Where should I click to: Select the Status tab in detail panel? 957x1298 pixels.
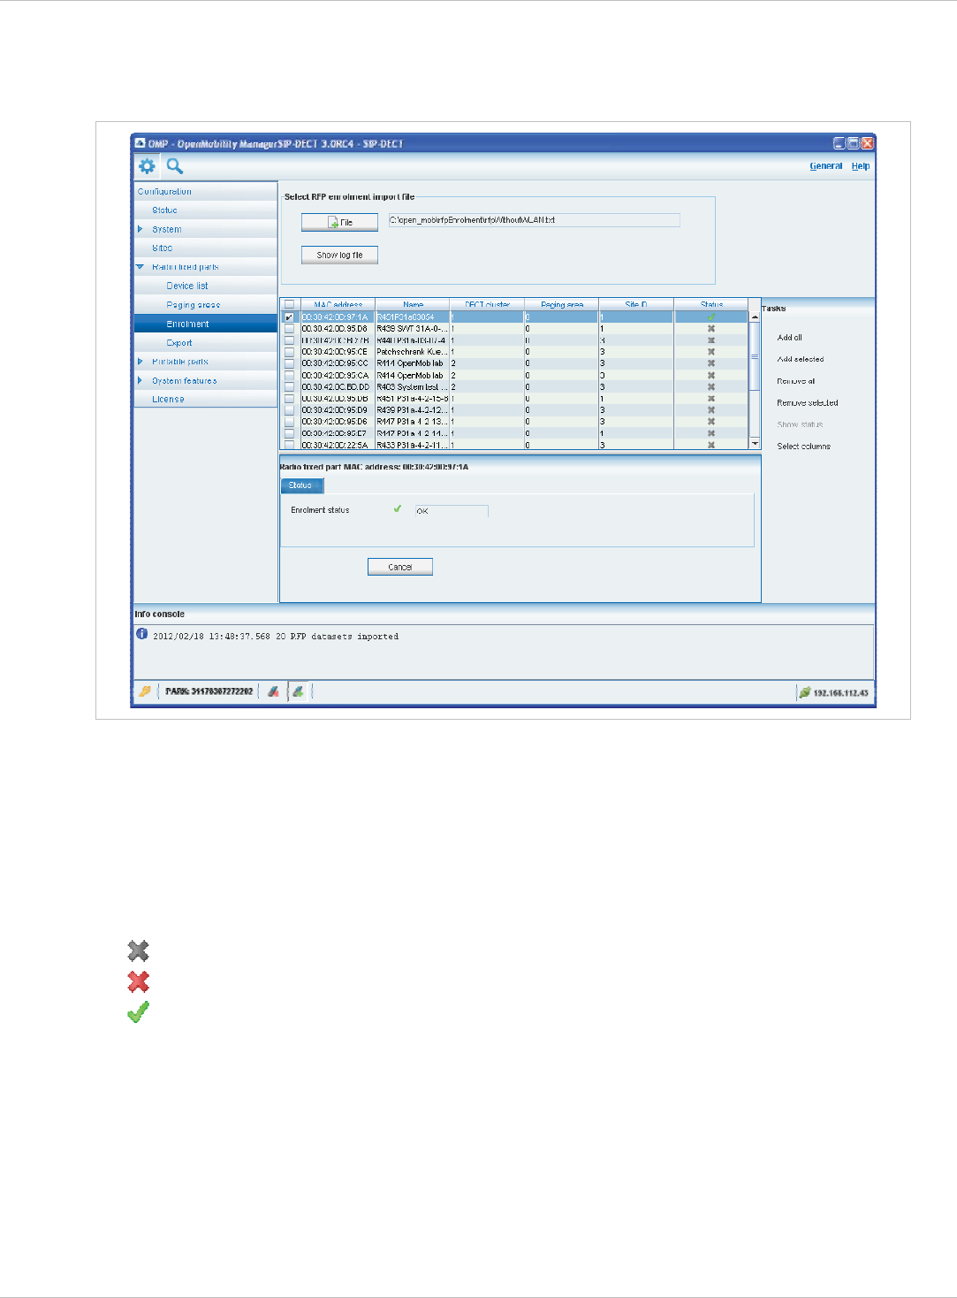click(302, 485)
